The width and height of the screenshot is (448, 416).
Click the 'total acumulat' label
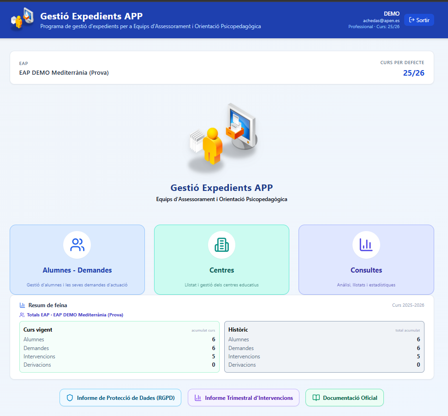pos(408,330)
